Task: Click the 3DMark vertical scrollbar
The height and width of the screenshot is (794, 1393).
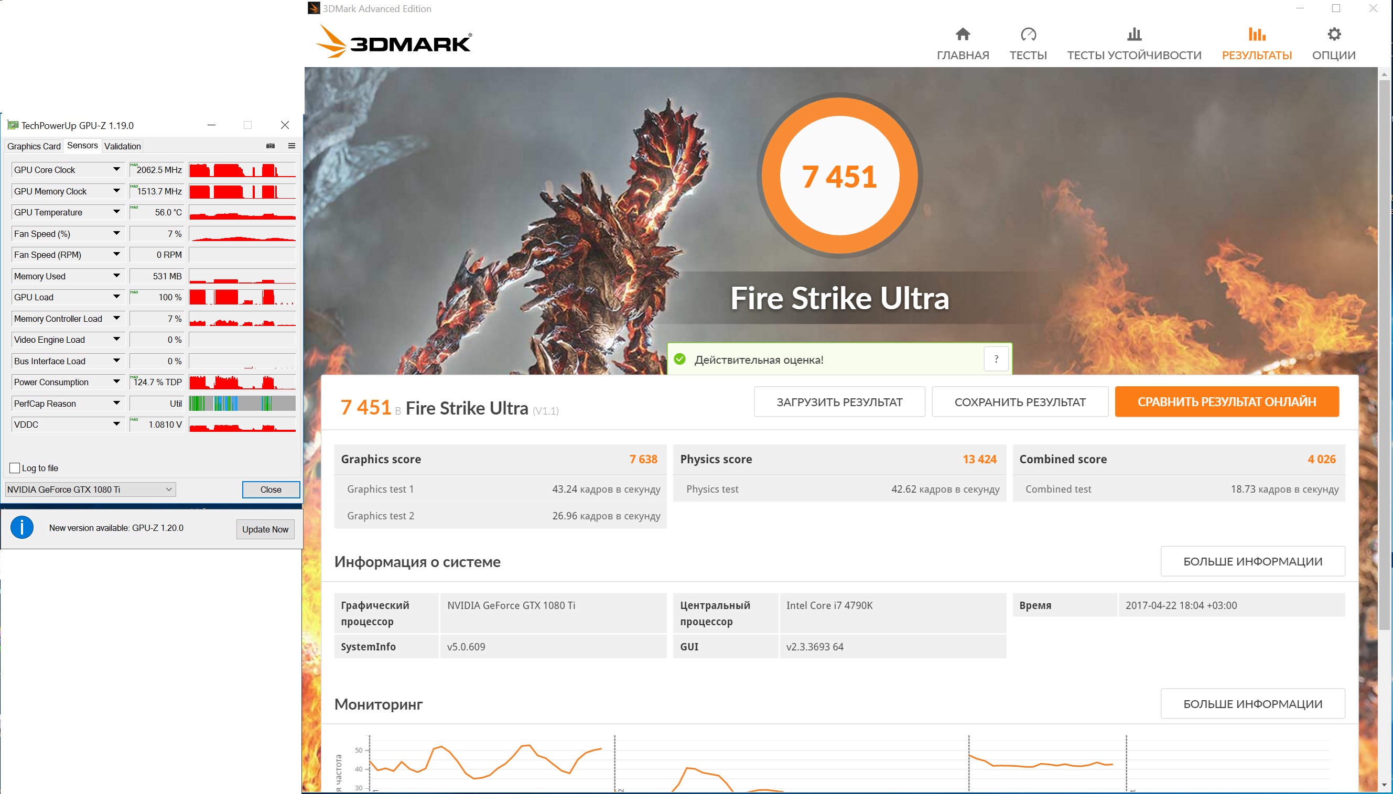Action: click(1384, 354)
